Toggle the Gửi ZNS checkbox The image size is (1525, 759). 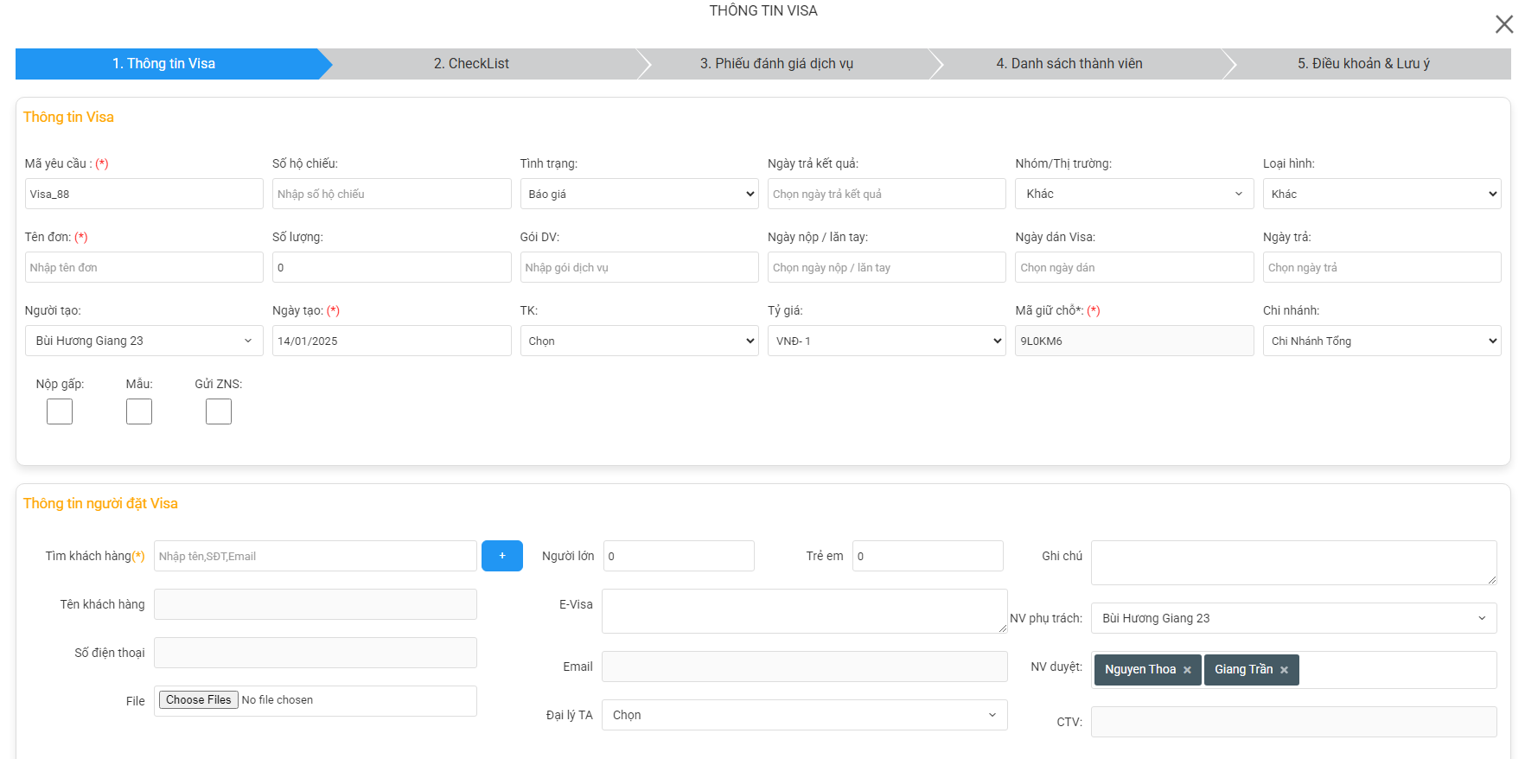coord(219,411)
